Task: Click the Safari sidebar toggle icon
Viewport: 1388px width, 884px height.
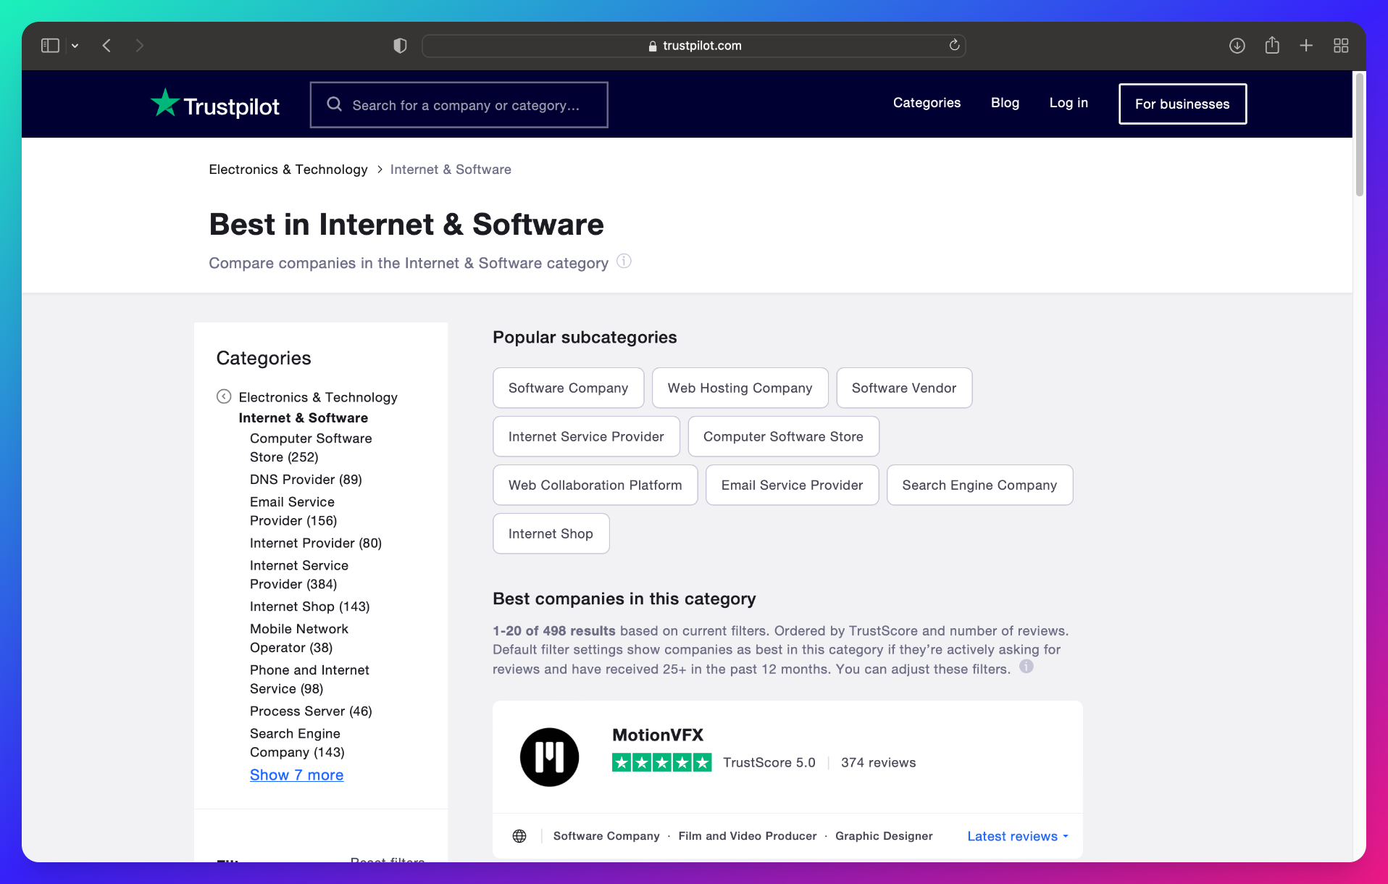Action: [x=50, y=46]
